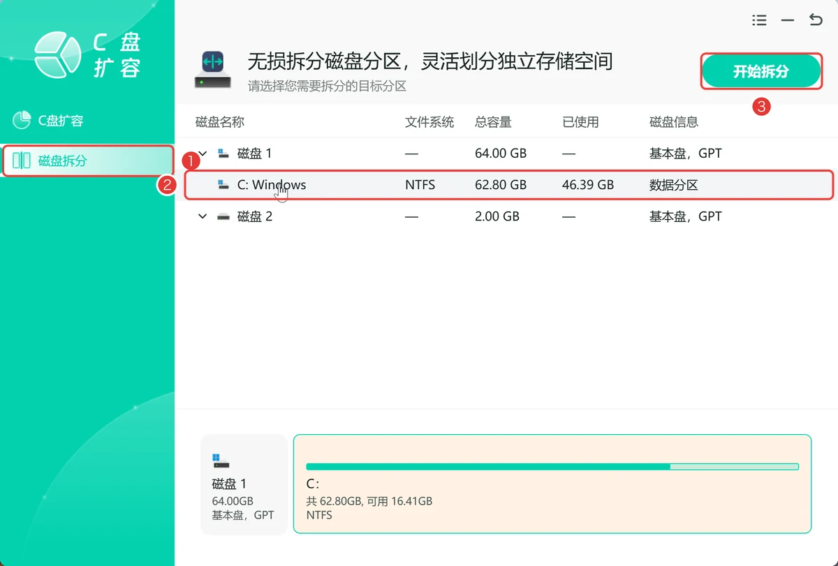Viewport: 838px width, 566px height.
Task: Click the partition split header icon
Action: point(213,69)
